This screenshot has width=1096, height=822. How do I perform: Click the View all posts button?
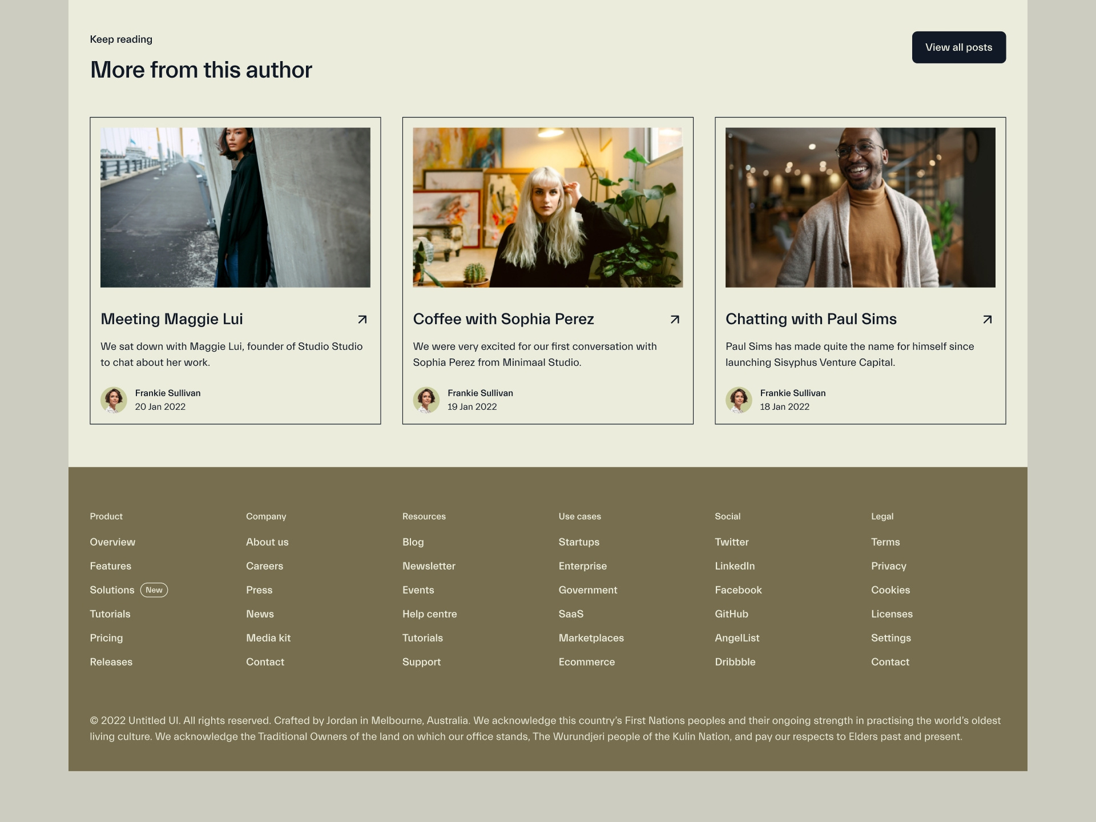coord(958,47)
